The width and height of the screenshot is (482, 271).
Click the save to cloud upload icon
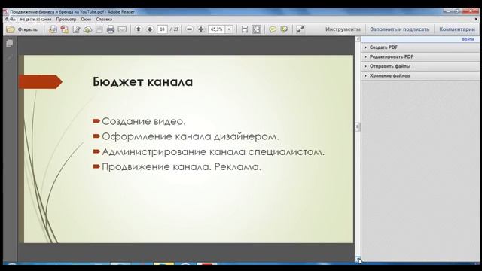pos(88,29)
